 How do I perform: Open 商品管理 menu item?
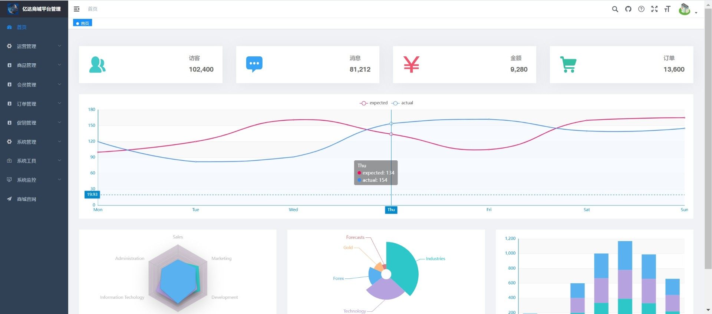(34, 65)
